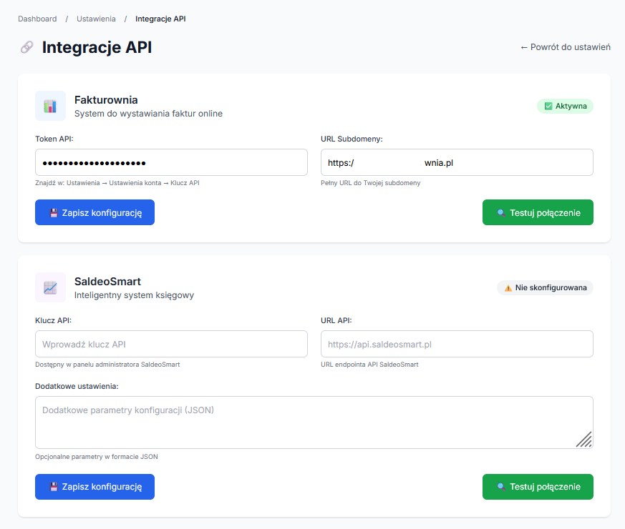
Task: Save the SaldeoSmart configuration
Action: tap(95, 487)
